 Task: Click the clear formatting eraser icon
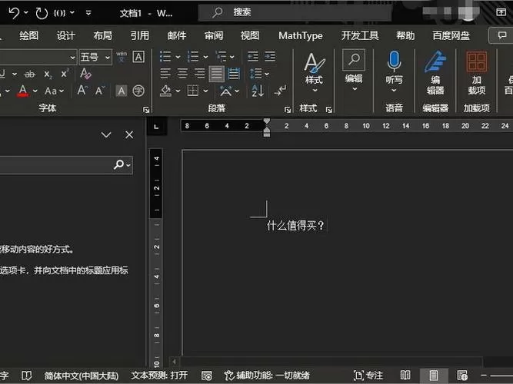pos(85,74)
